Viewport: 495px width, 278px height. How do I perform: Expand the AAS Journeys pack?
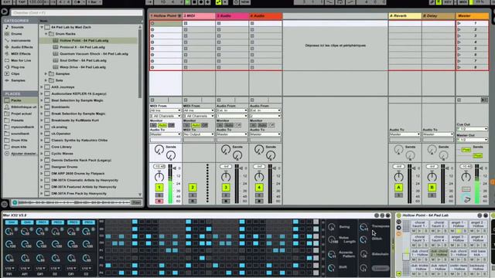point(42,86)
